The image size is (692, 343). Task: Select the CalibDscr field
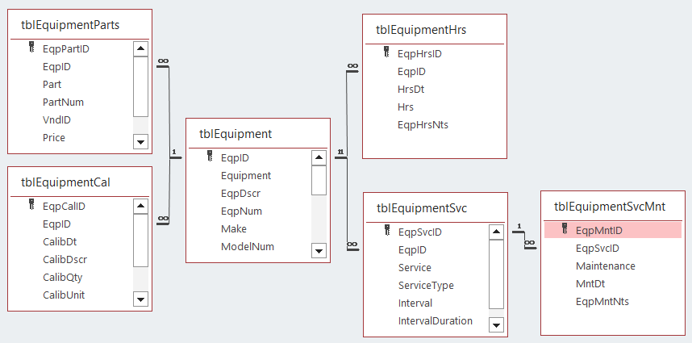pos(65,259)
